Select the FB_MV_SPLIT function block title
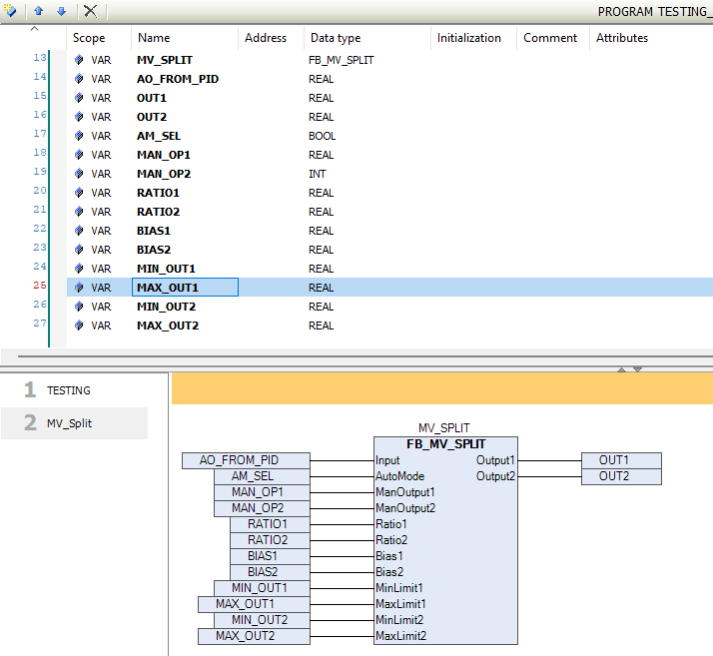The image size is (713, 656). tap(444, 444)
